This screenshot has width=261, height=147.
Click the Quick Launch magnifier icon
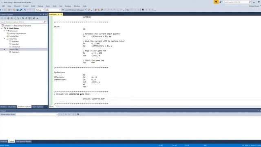coord(250,2)
